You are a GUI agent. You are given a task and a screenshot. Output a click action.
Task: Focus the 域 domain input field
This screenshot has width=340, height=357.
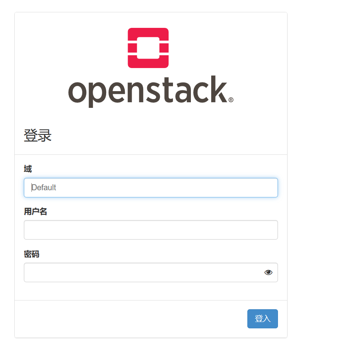tap(151, 187)
